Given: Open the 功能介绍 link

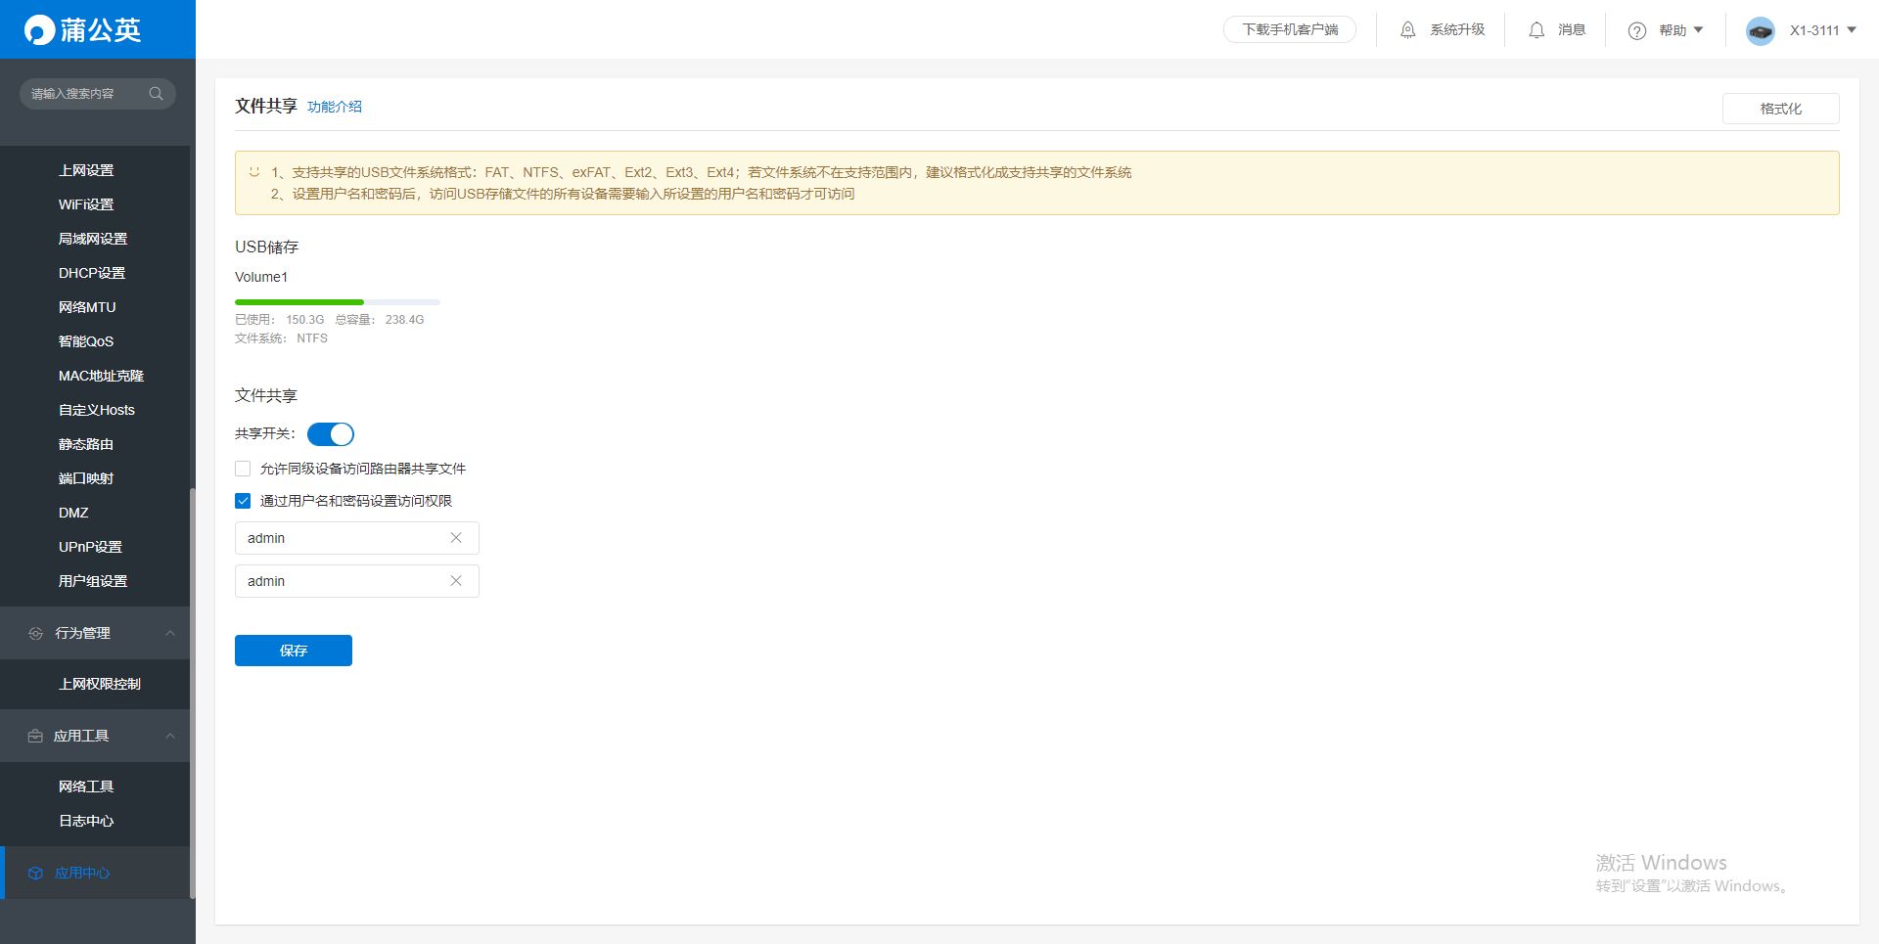Looking at the screenshot, I should click(x=335, y=107).
